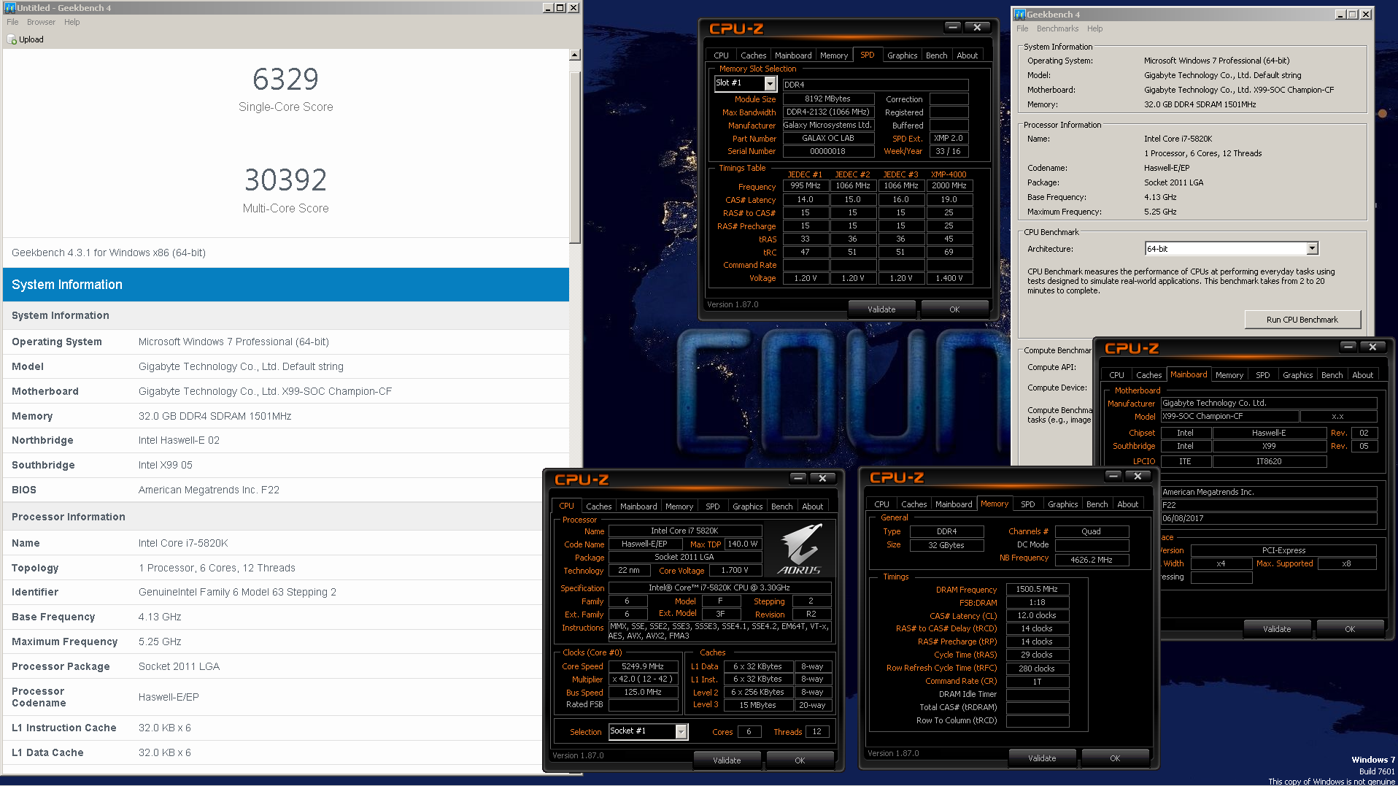This screenshot has width=1398, height=786.
Task: Click the Upload icon in Geekbench toolbar
Action: [12, 39]
